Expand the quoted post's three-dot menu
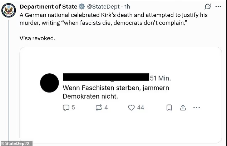The width and height of the screenshot is (227, 146). [x=196, y=107]
